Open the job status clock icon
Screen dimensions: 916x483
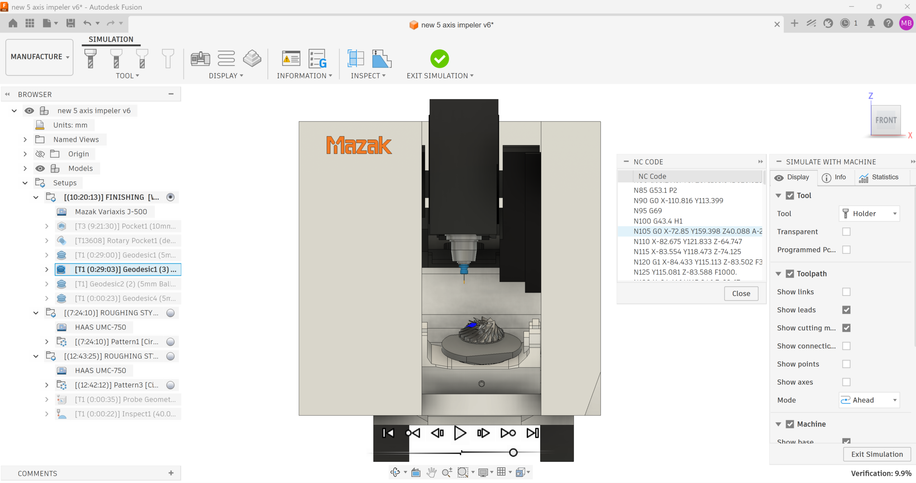[x=845, y=23]
